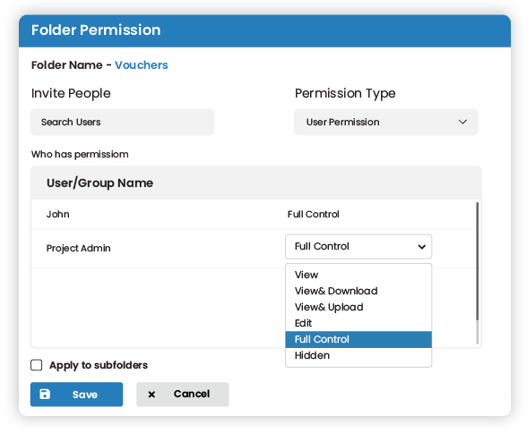
Task: Set permission to Hidden
Action: pos(359,355)
